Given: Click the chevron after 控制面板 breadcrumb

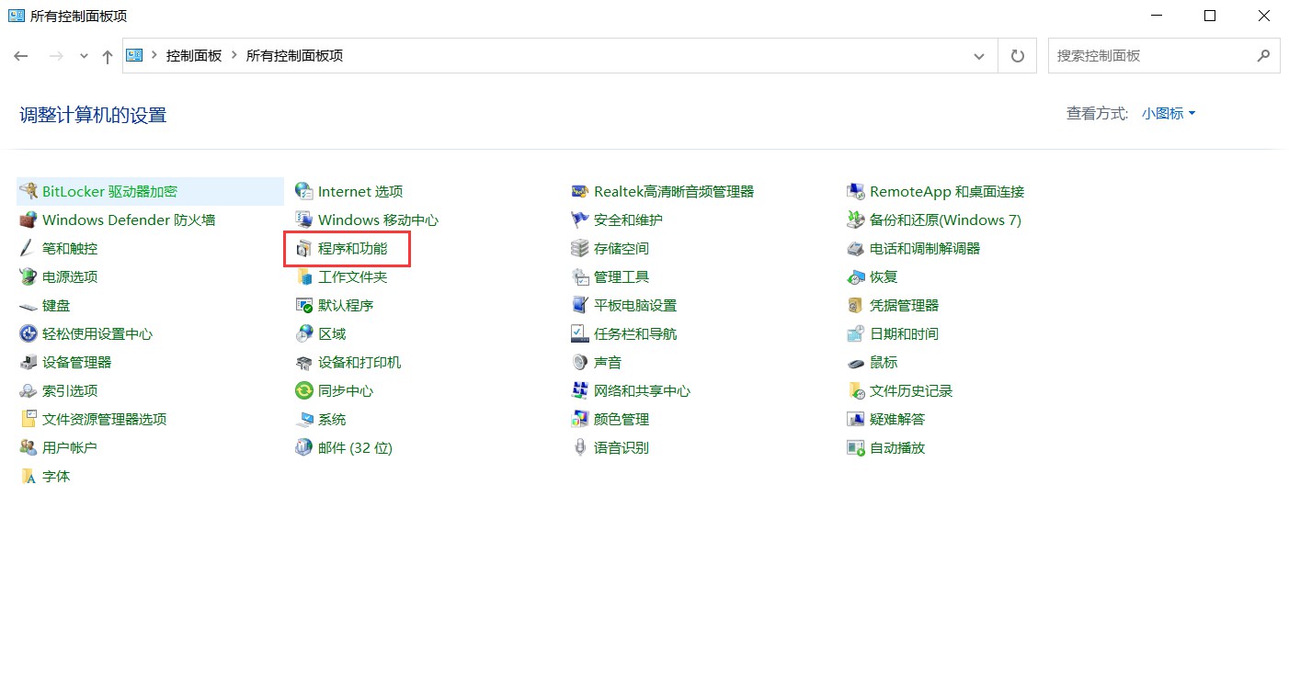Looking at the screenshot, I should (x=234, y=56).
